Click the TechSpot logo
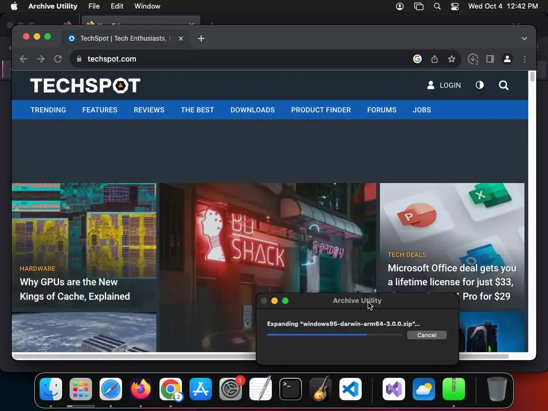The image size is (548, 411). click(85, 85)
